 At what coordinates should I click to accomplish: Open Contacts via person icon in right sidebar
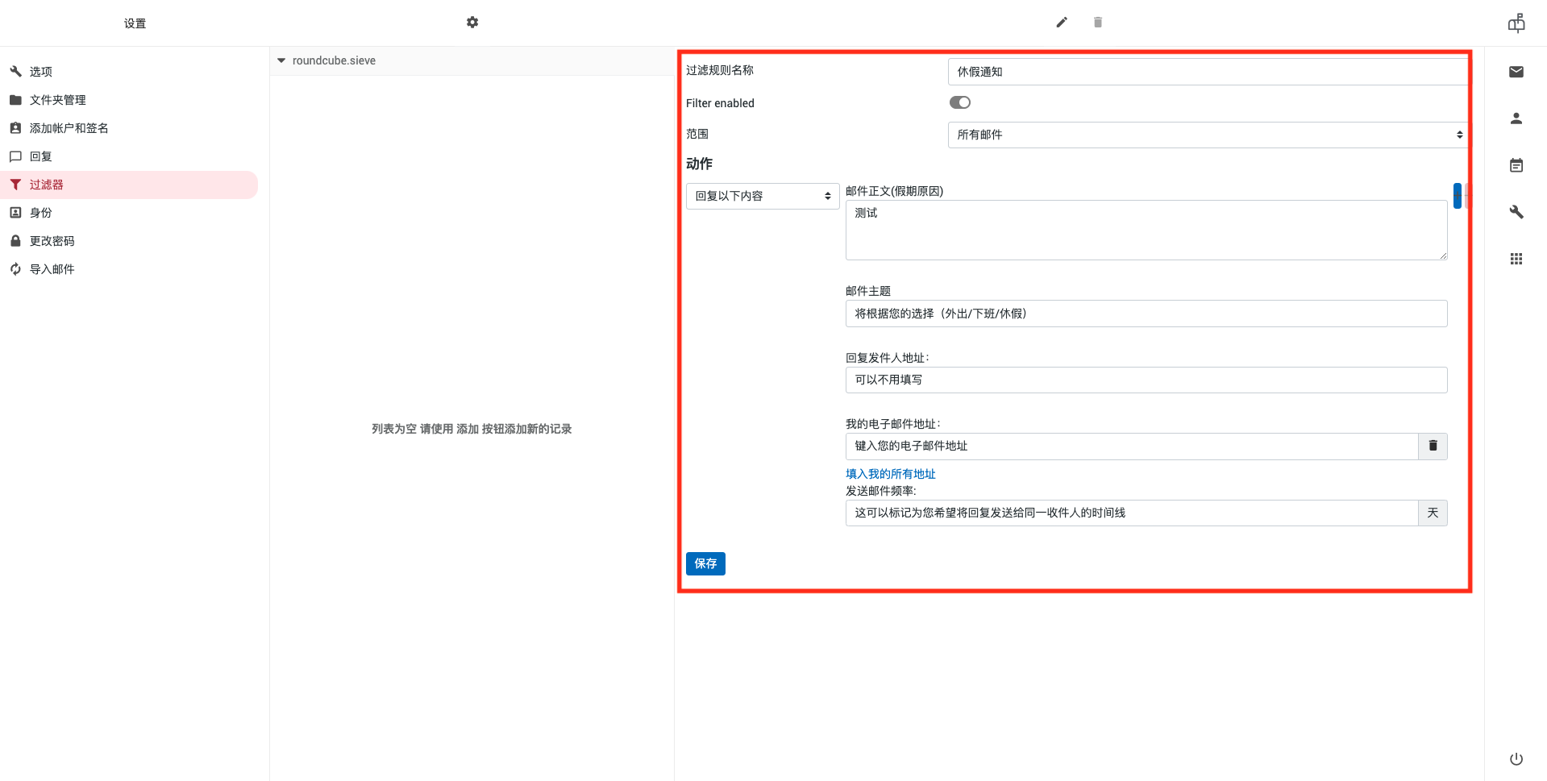pyautogui.click(x=1516, y=118)
